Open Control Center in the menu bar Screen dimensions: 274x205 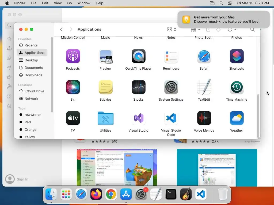(230, 3)
